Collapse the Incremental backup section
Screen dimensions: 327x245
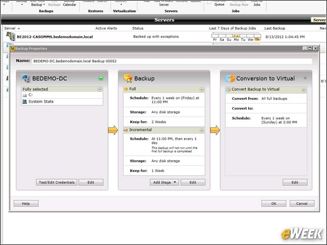pyautogui.click(x=202, y=131)
